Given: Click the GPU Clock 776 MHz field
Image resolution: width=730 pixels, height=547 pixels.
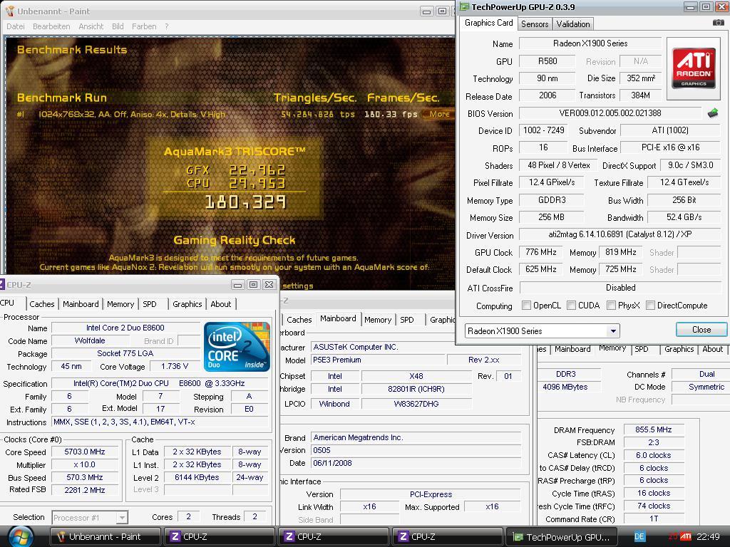Looking at the screenshot, I should point(540,252).
